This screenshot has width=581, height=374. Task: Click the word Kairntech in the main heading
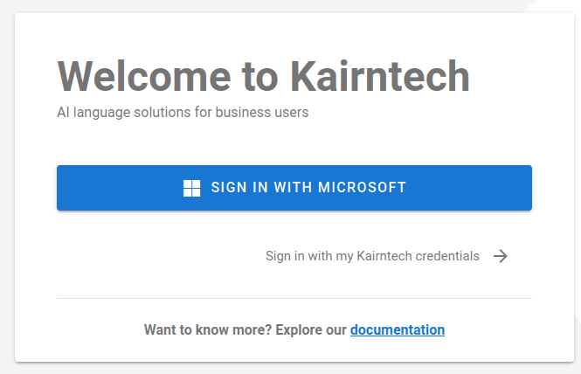pyautogui.click(x=380, y=76)
